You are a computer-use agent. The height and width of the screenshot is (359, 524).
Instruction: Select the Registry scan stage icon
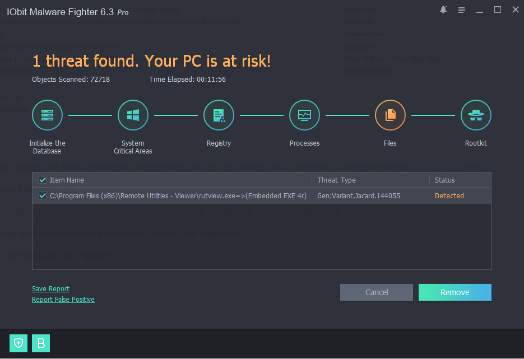[x=219, y=115]
